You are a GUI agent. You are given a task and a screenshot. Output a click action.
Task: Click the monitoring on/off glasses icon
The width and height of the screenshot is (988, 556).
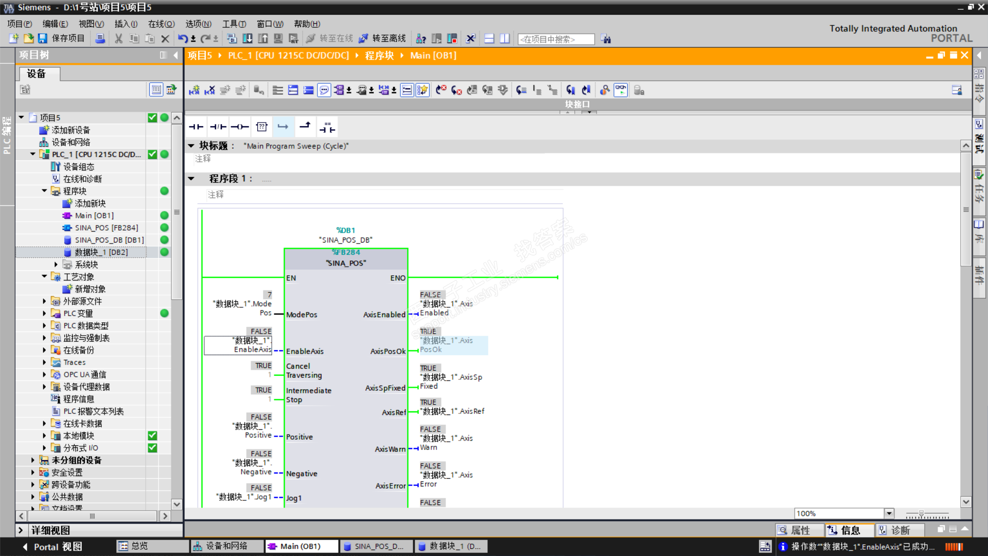pyautogui.click(x=621, y=90)
